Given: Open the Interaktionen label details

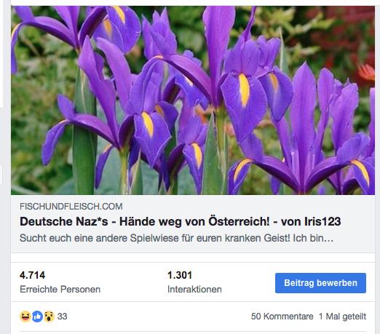Looking at the screenshot, I should (194, 289).
